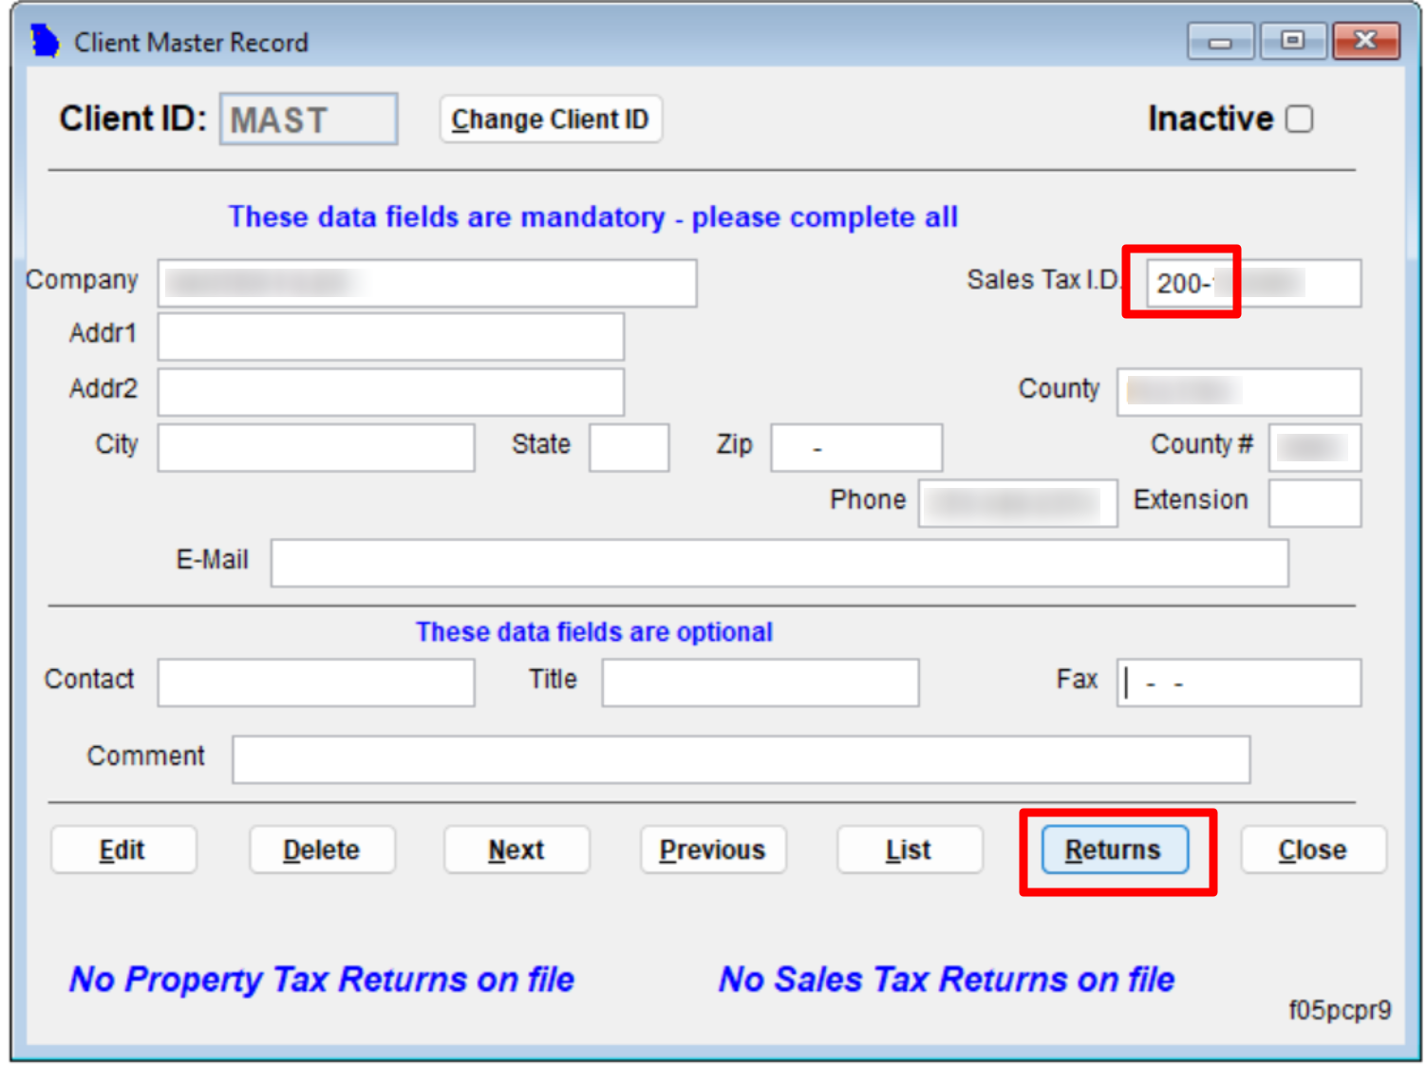The height and width of the screenshot is (1066, 1427).
Task: Focus the Addr1 input field
Action: click(391, 337)
